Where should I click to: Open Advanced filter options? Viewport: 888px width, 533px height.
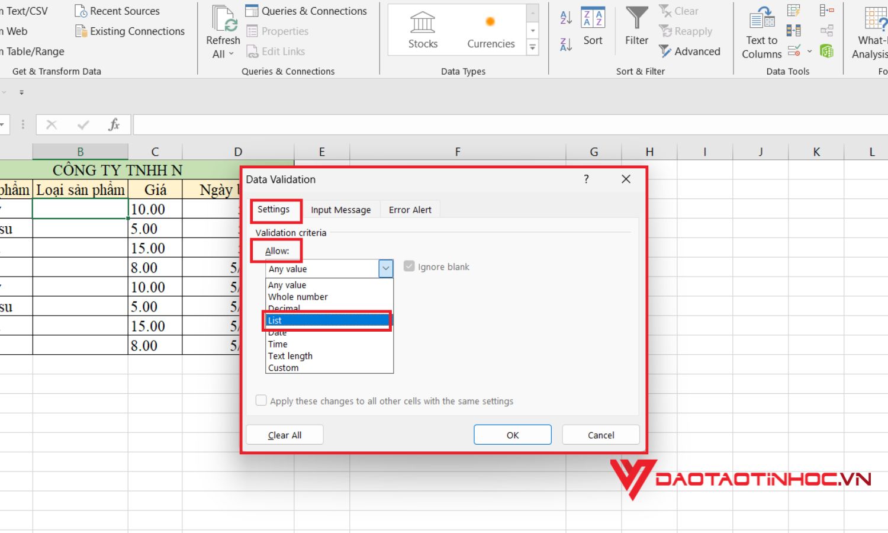click(690, 52)
